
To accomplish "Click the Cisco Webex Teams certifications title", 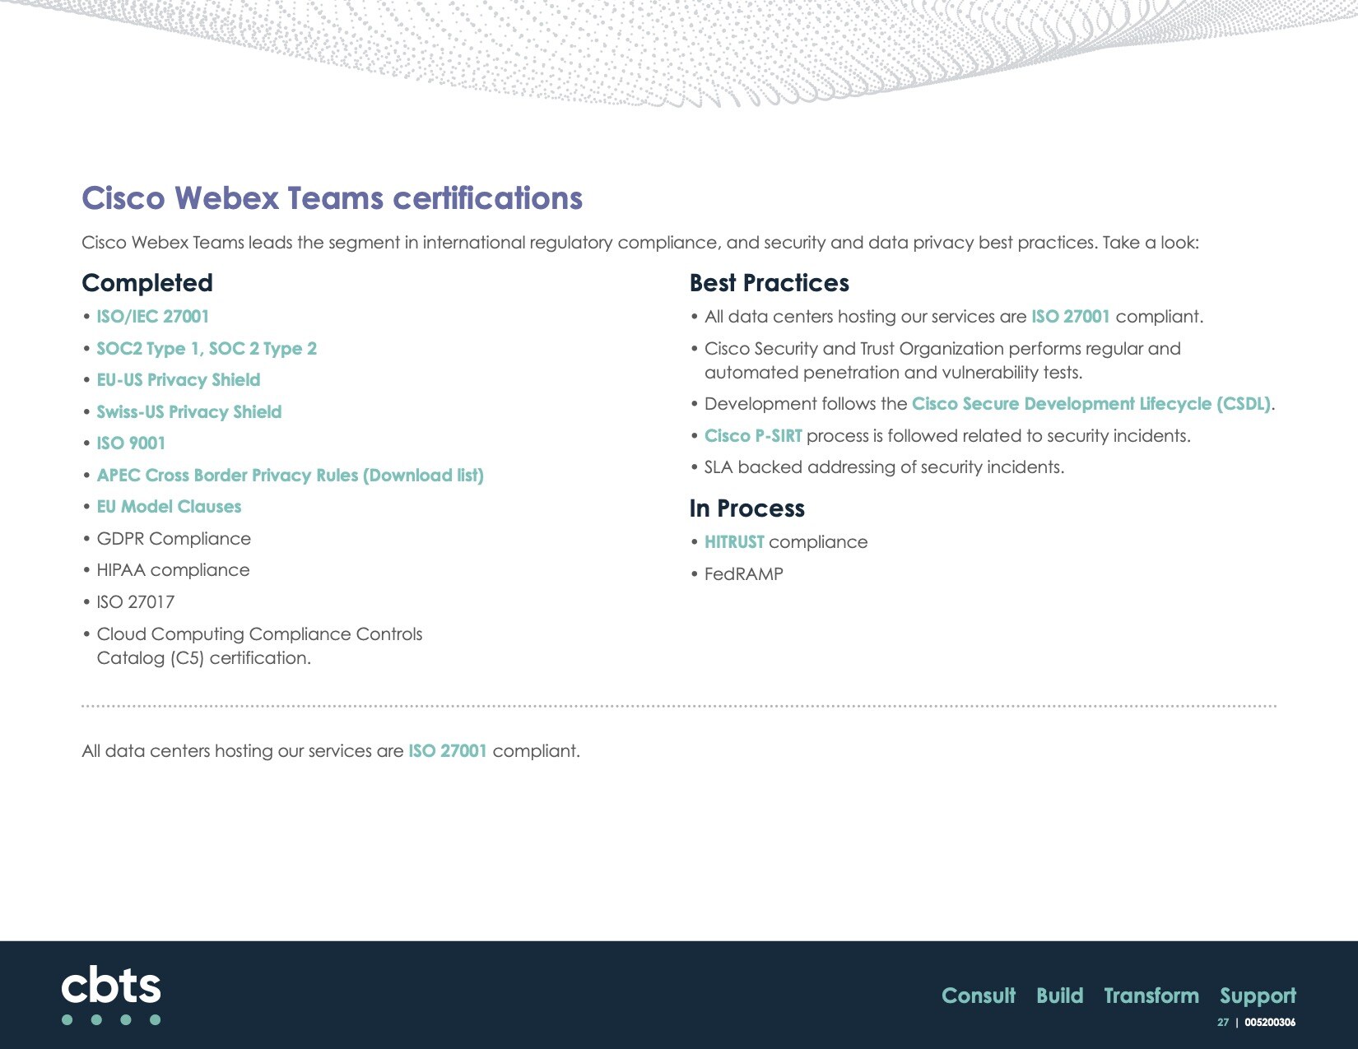I will [333, 198].
